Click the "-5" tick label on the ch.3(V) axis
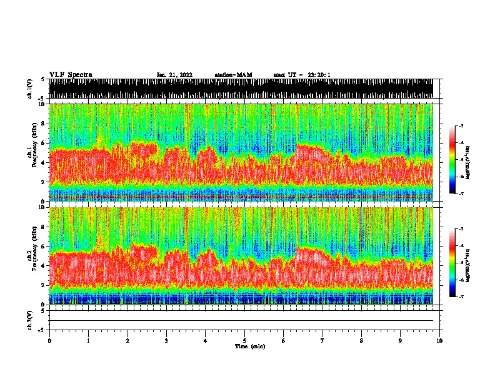The image size is (495, 382). [42, 330]
